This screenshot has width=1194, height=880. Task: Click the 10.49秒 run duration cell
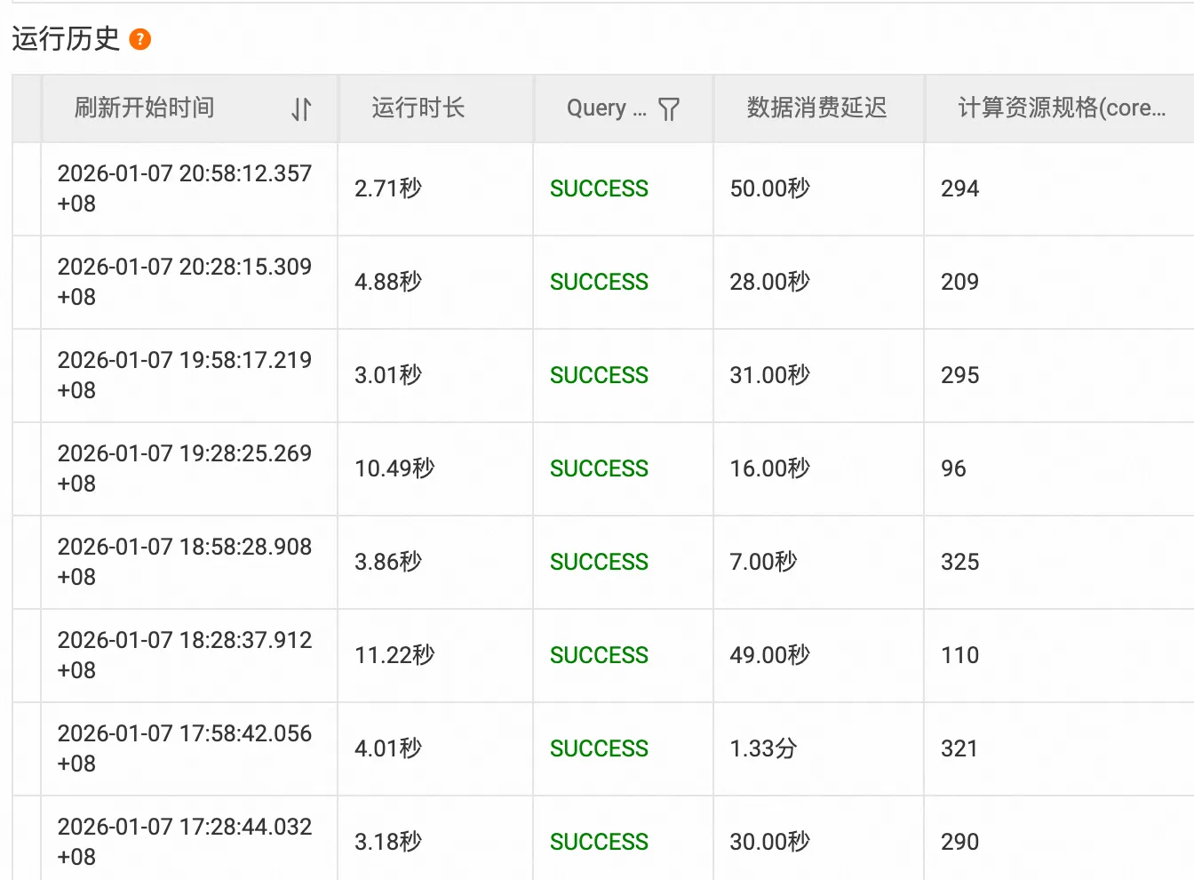click(x=394, y=468)
